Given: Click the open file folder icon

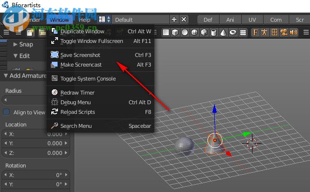Looking at the screenshot, I should tap(42, 32).
